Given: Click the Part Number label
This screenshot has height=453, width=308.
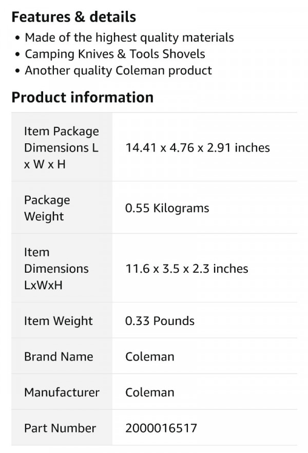Looking at the screenshot, I should [x=60, y=428].
